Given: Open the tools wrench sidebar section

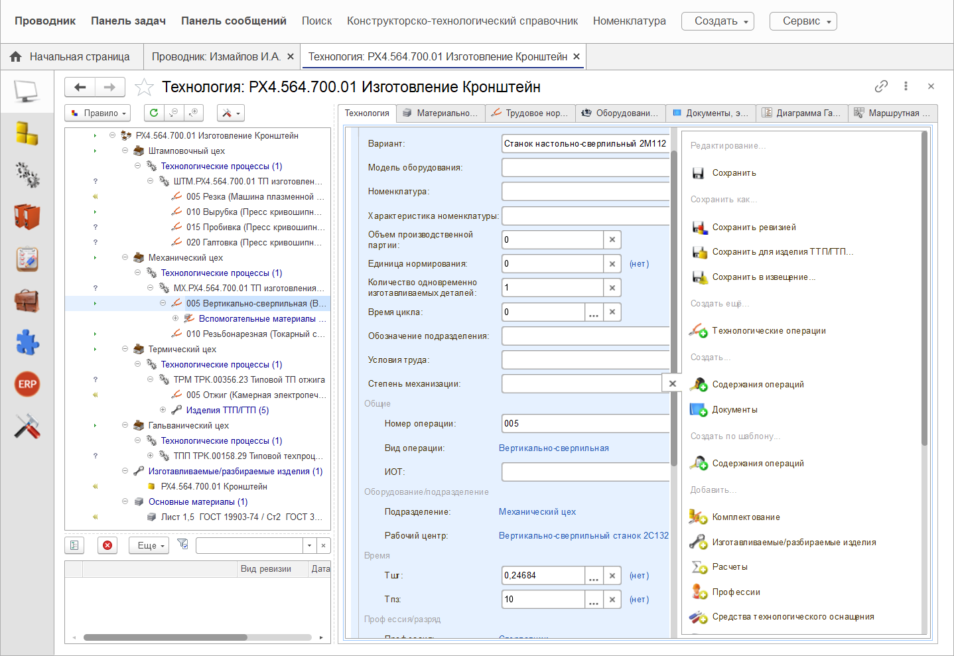Looking at the screenshot, I should pyautogui.click(x=27, y=426).
